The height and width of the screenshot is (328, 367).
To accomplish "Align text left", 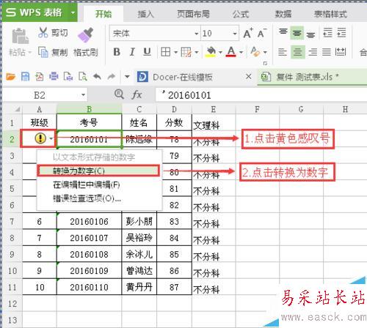I will [x=283, y=52].
